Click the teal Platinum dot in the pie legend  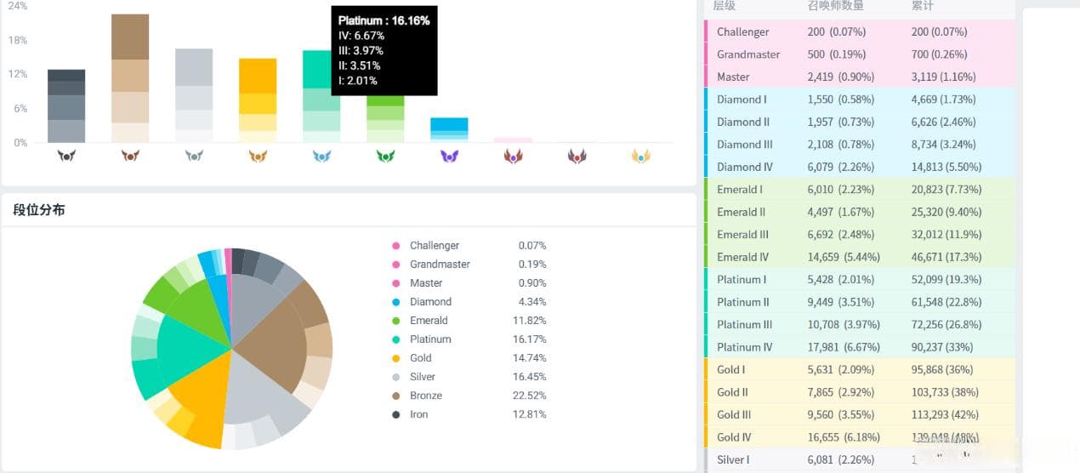395,339
